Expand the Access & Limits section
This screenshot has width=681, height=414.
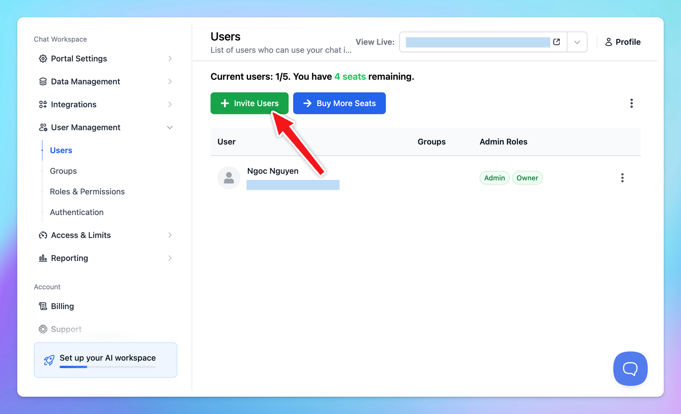(170, 235)
